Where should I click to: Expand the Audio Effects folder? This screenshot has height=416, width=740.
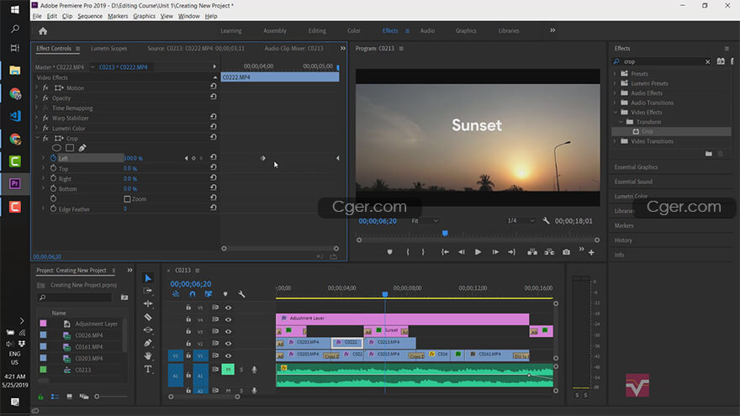click(615, 93)
